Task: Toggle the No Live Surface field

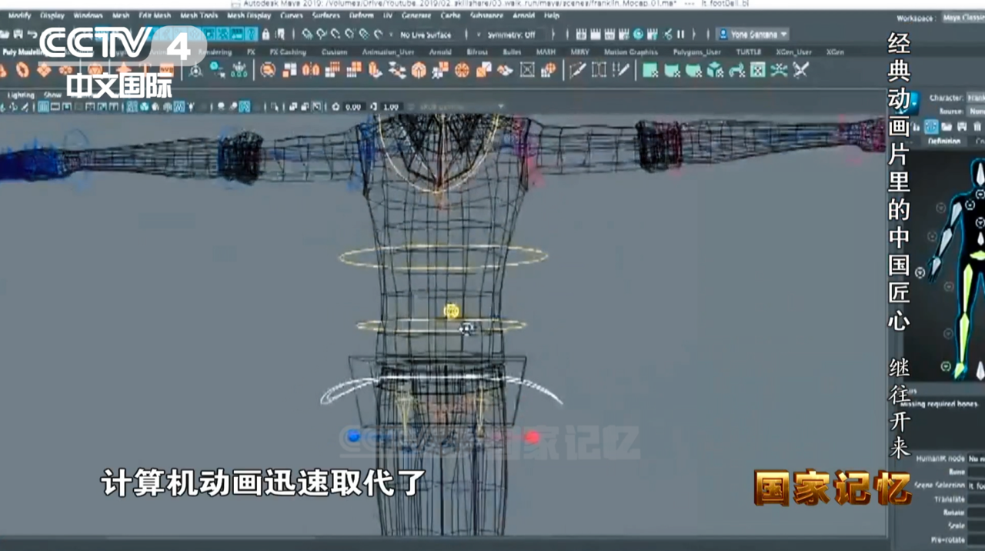Action: 426,35
